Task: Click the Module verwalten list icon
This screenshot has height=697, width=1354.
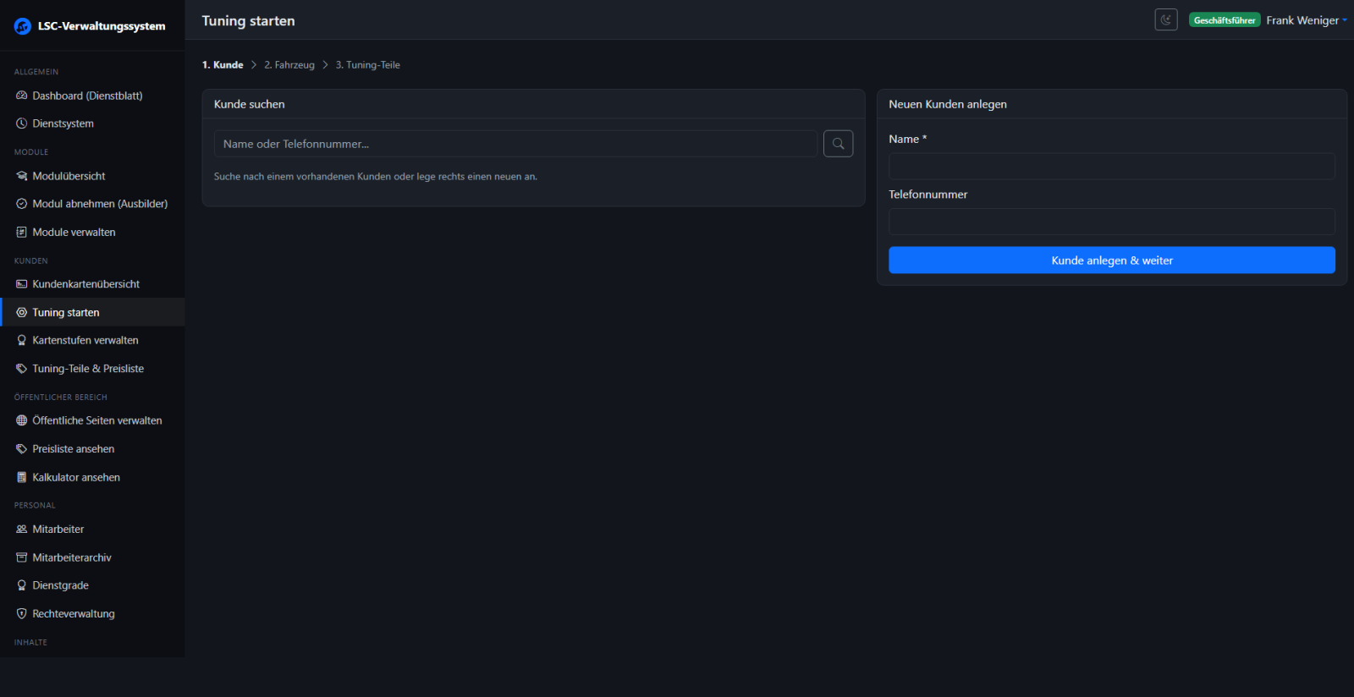Action: [x=22, y=232]
